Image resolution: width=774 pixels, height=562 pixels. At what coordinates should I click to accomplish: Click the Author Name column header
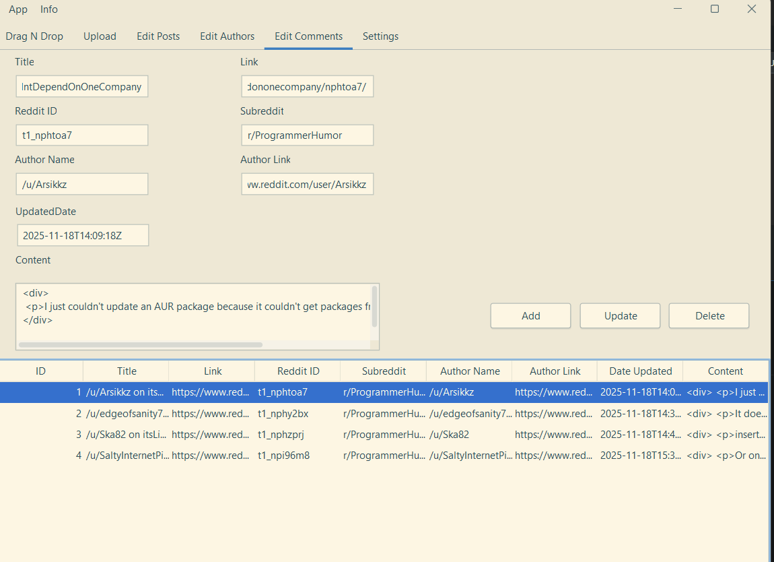click(x=469, y=371)
